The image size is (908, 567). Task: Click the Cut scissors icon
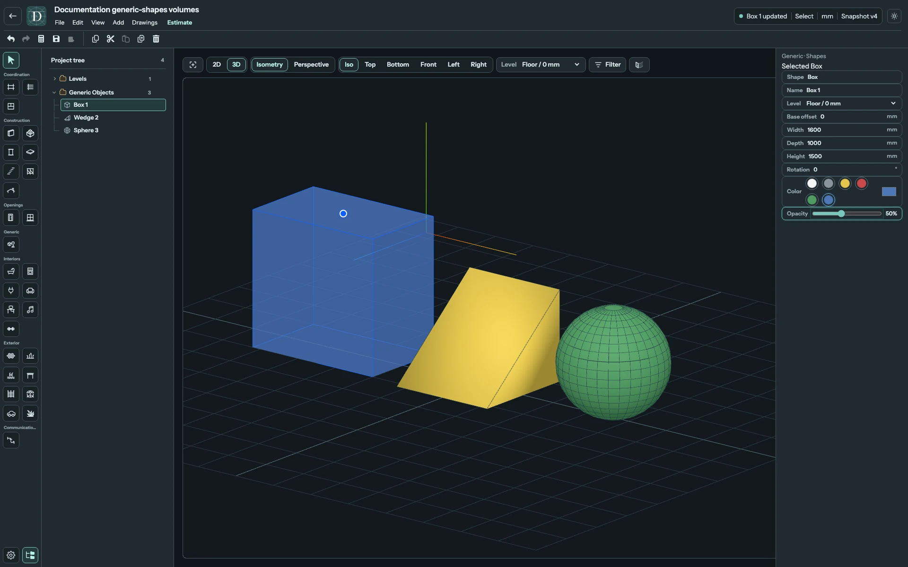[111, 39]
